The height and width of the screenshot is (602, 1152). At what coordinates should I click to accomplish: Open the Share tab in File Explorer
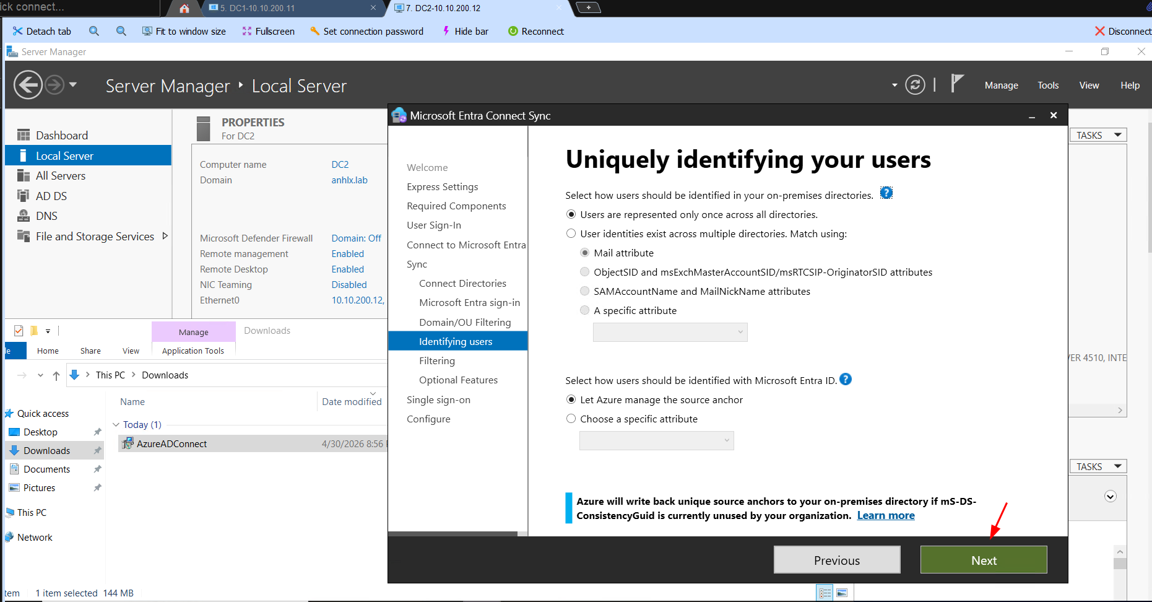pos(90,351)
